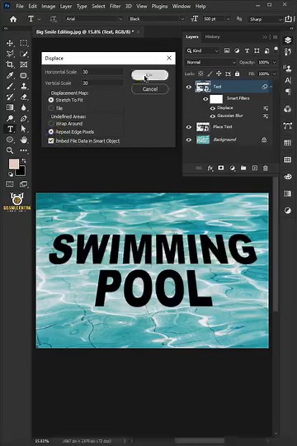Screen dimensions: 297x446
Task: Click the add layer mask icon
Action: [x=221, y=168]
